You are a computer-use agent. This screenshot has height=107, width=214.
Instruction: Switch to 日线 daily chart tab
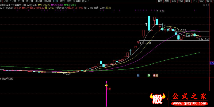tap(56, 1)
